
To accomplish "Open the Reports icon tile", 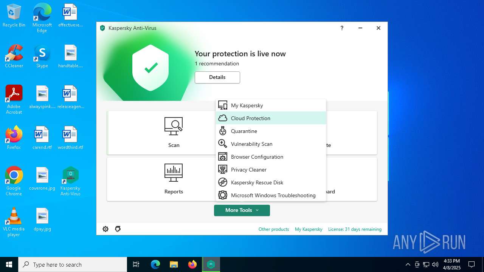I will point(174,173).
